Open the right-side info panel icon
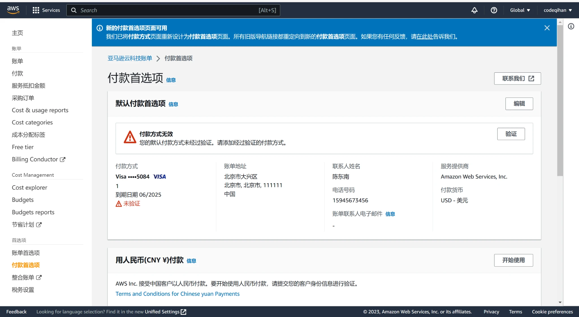This screenshot has width=579, height=317. 571,26
